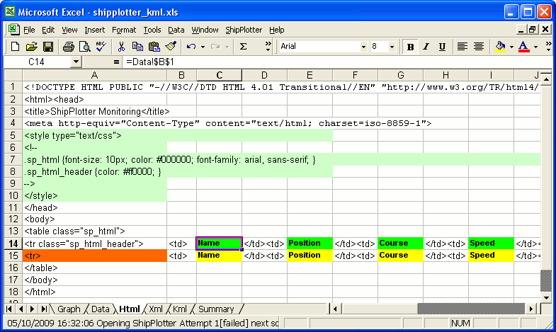
Task: Expand the Undo history dropdown
Action: 203,47
